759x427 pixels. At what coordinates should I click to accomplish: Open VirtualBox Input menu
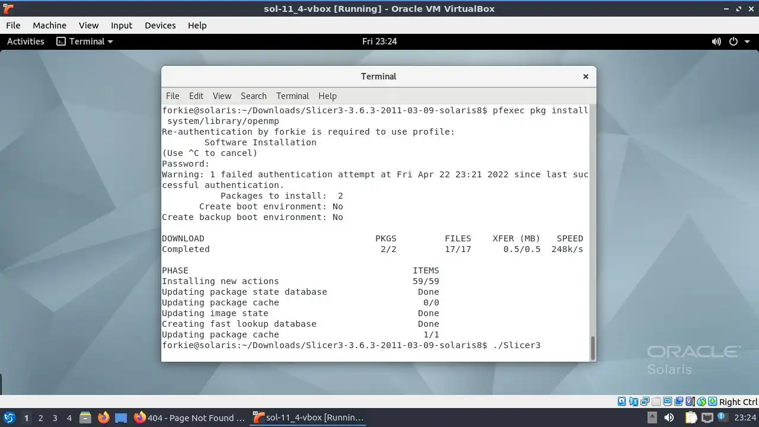pyautogui.click(x=122, y=26)
